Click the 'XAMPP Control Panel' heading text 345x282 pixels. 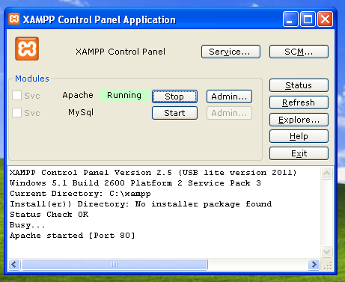click(120, 52)
